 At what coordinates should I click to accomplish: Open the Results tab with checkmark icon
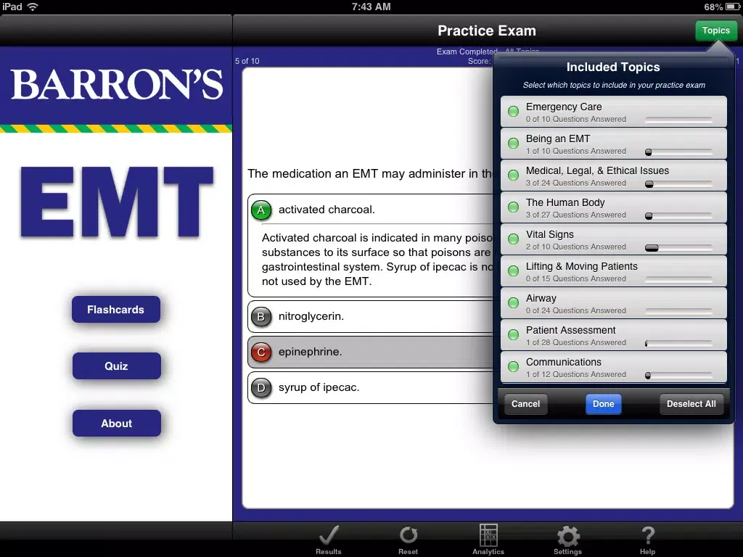click(329, 540)
